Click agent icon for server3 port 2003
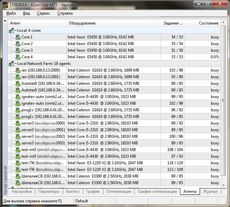Viewport: 230px width, 207px height. pyautogui.click(x=18, y=143)
